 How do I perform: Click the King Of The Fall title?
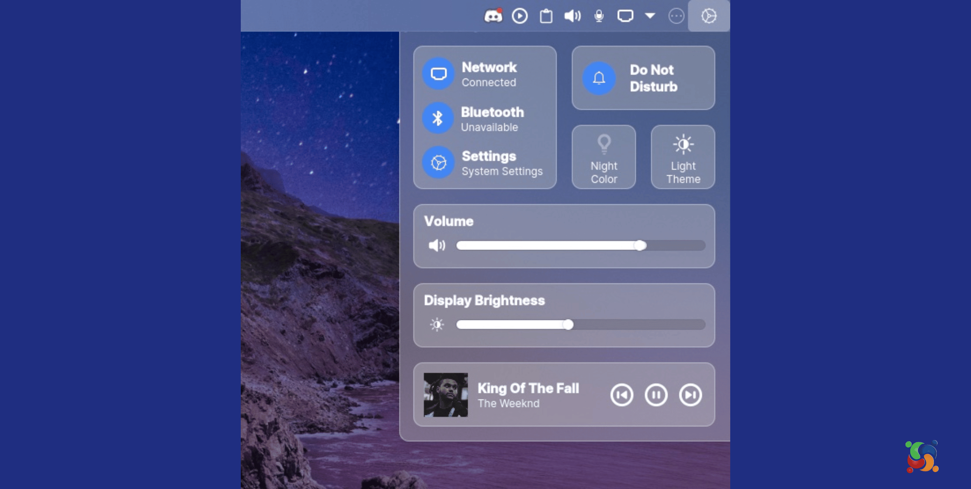[528, 388]
